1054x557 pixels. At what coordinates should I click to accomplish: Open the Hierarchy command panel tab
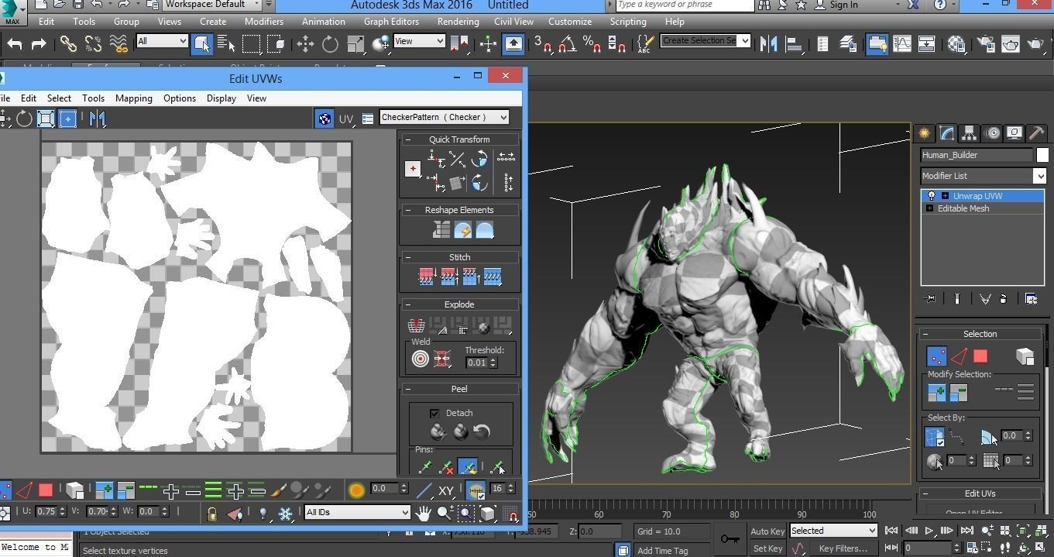pos(969,134)
